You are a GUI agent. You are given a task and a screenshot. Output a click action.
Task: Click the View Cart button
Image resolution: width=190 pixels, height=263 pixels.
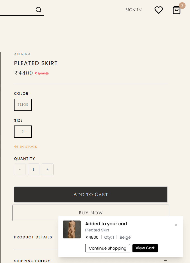click(x=145, y=248)
